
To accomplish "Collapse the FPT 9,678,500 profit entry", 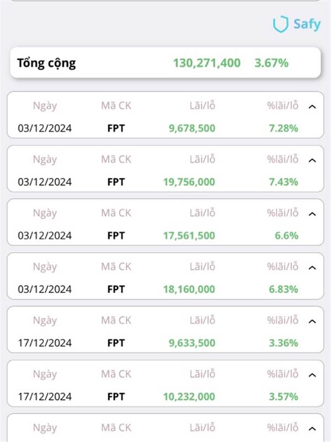I will pos(312,107).
